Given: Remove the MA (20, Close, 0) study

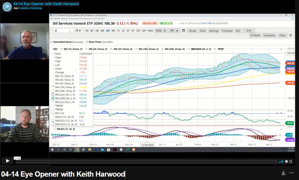Looking at the screenshot, I should (x=86, y=49).
